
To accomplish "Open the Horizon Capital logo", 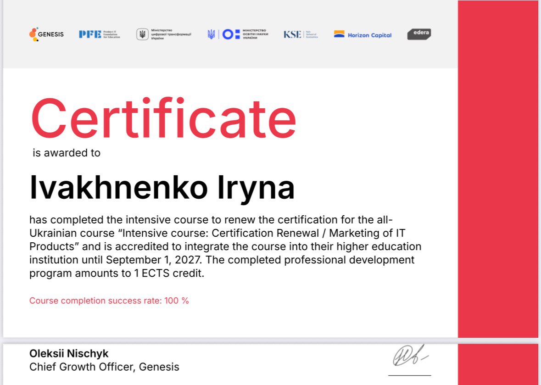I will point(363,34).
